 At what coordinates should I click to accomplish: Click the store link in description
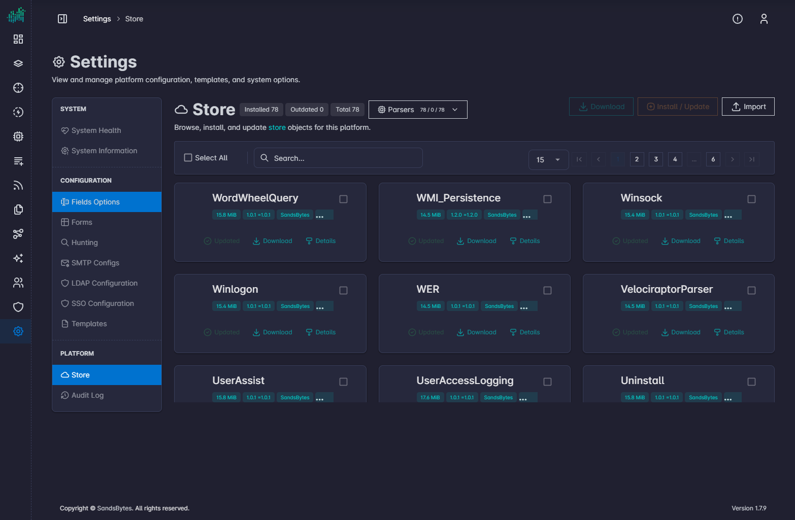click(277, 127)
